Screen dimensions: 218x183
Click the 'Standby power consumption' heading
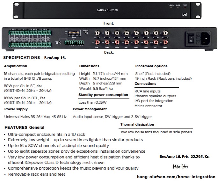point(103,95)
